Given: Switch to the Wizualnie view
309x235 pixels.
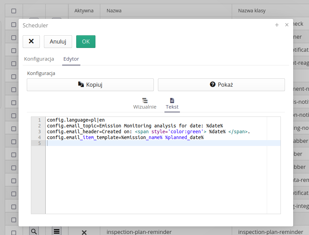Looking at the screenshot, I should click(x=145, y=103).
